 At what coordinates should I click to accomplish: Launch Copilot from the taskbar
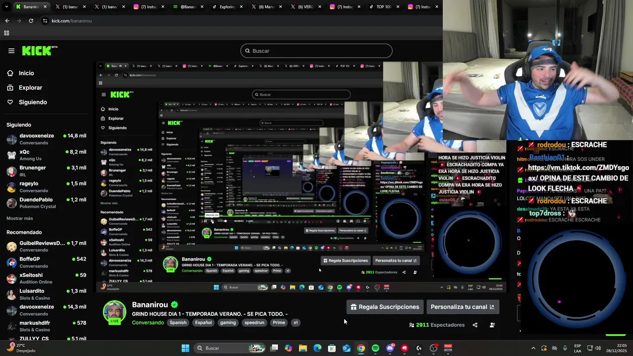click(288, 348)
